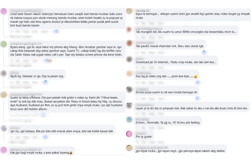Open reaction icon under "Inchau phya suami" comment
Screen dimensions: 251x167
point(197,98)
